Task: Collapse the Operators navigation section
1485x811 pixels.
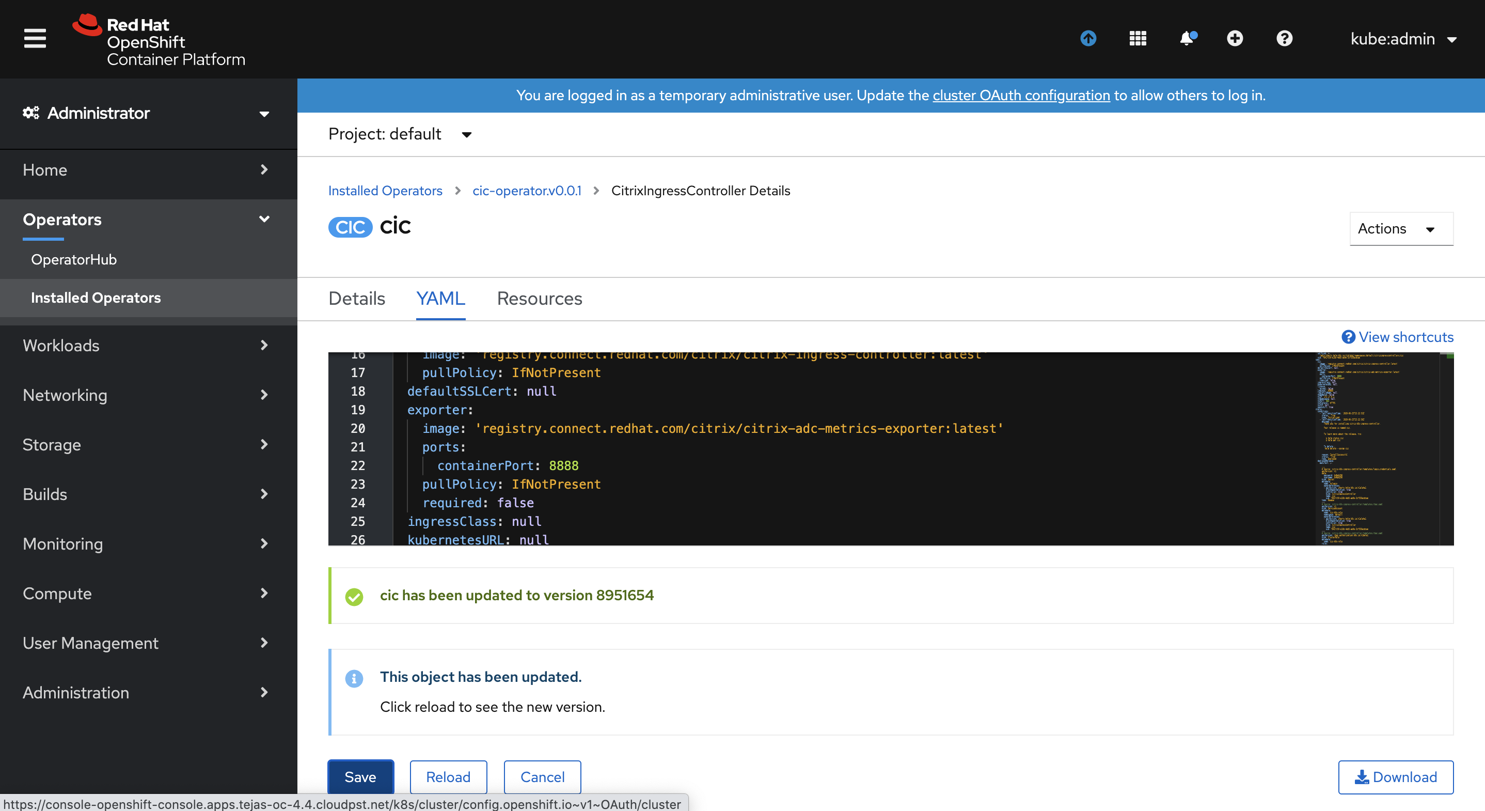Action: [149, 220]
